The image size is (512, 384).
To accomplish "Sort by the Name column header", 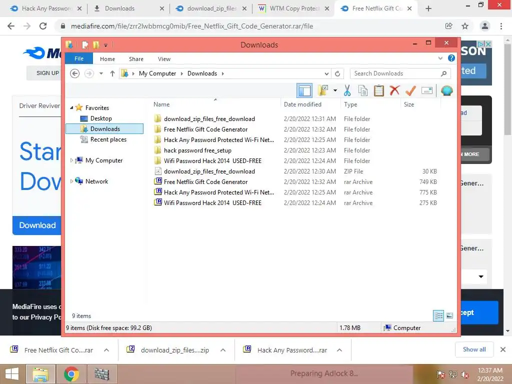I will [x=215, y=104].
